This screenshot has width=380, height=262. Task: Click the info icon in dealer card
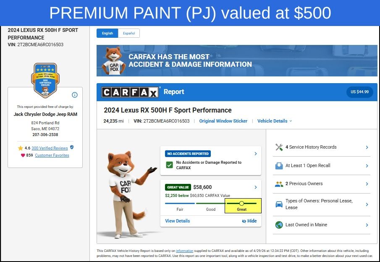pos(75,95)
